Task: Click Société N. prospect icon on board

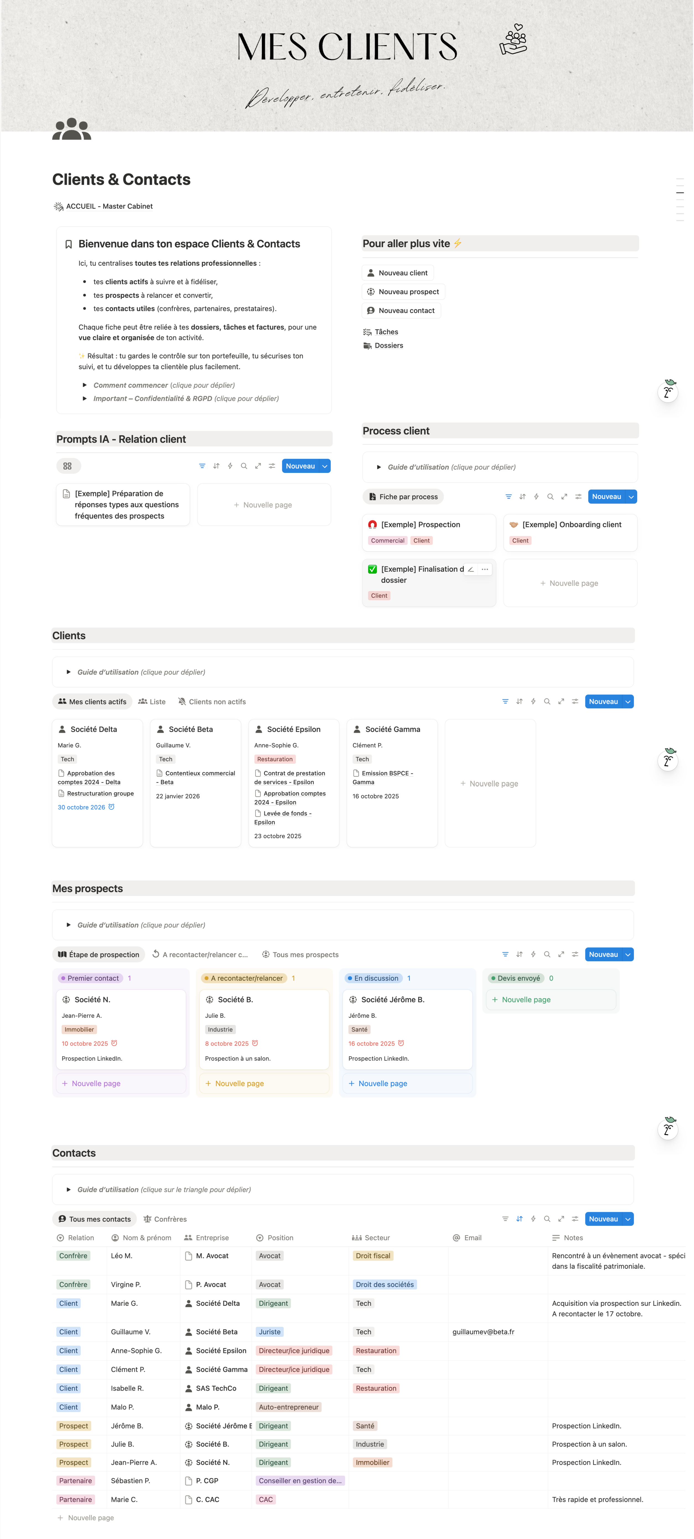Action: 66,999
